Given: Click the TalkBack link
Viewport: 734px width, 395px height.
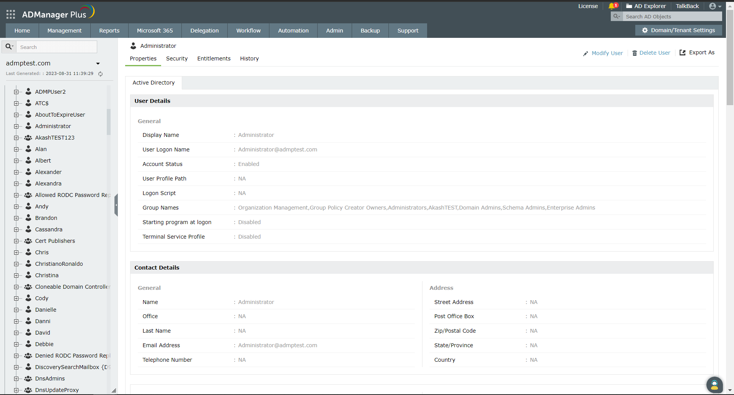Looking at the screenshot, I should (687, 6).
